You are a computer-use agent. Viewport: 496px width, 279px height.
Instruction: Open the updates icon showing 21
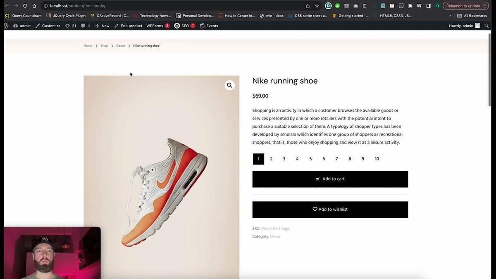click(x=71, y=26)
